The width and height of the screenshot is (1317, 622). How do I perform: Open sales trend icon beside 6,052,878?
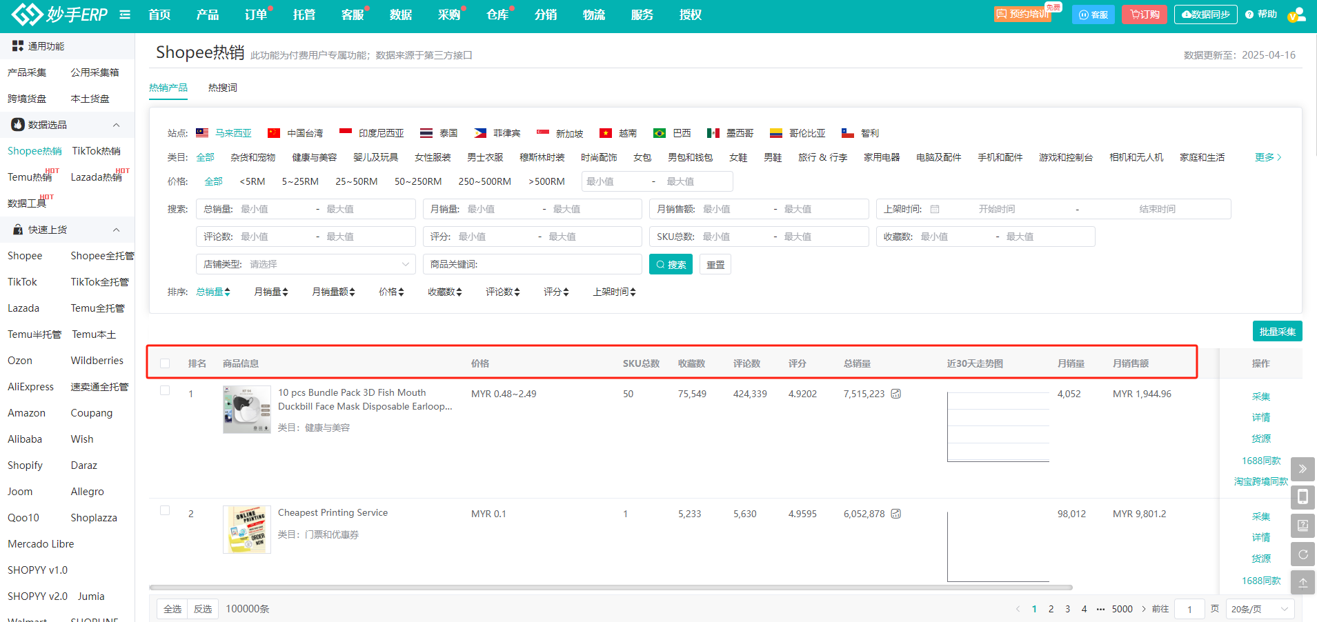point(895,514)
